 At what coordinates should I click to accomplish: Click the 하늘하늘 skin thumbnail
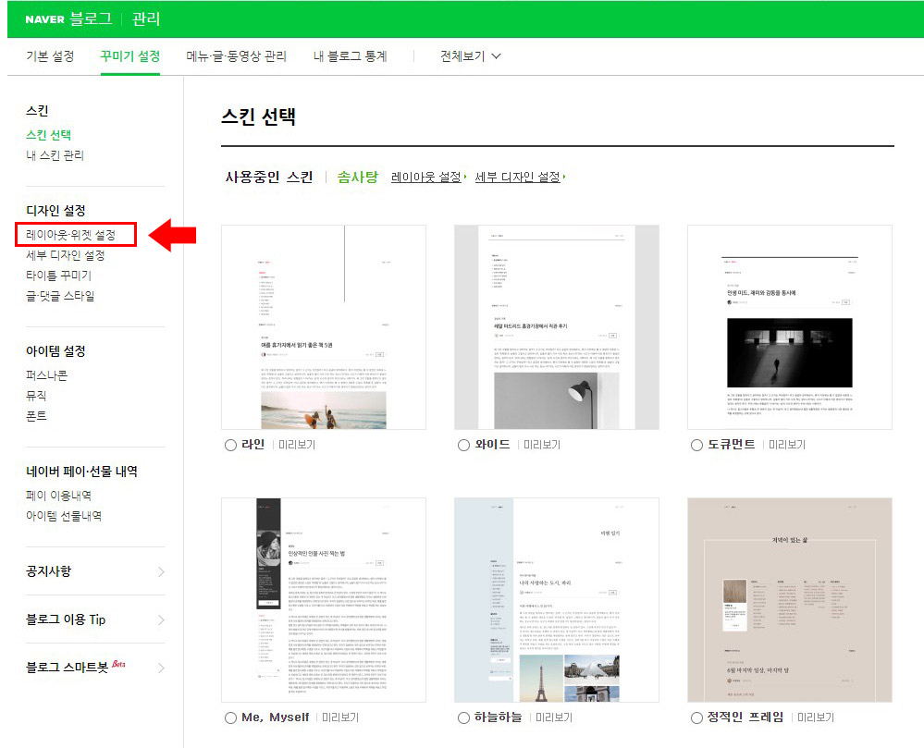pos(556,599)
